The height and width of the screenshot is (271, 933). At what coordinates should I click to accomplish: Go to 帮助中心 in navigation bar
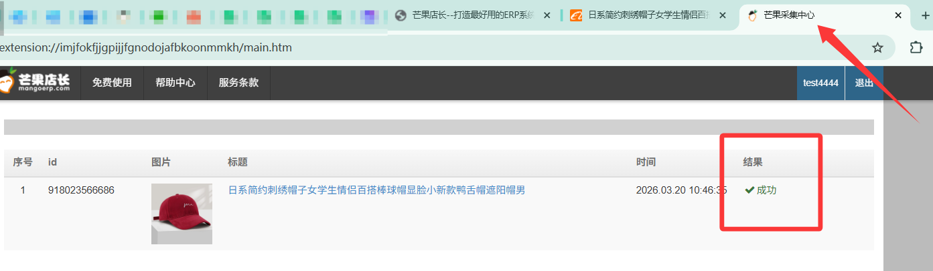tap(175, 83)
